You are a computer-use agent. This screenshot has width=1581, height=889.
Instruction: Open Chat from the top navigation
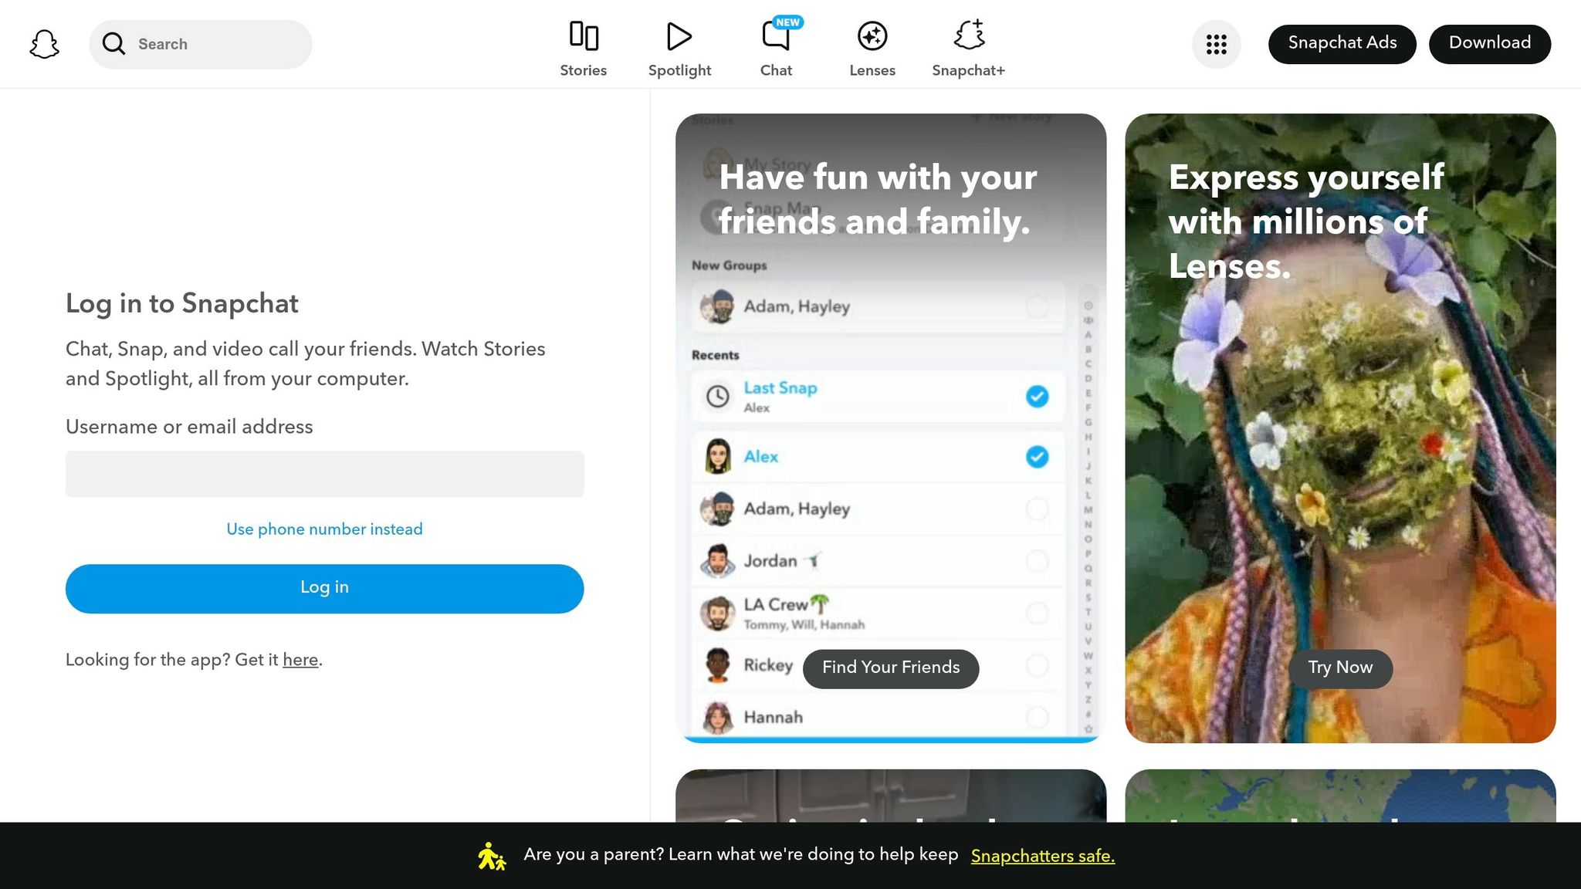(x=776, y=49)
